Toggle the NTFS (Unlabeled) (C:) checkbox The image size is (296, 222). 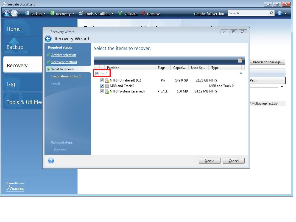tap(102, 80)
